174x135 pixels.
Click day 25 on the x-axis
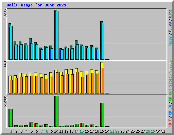point(133,131)
